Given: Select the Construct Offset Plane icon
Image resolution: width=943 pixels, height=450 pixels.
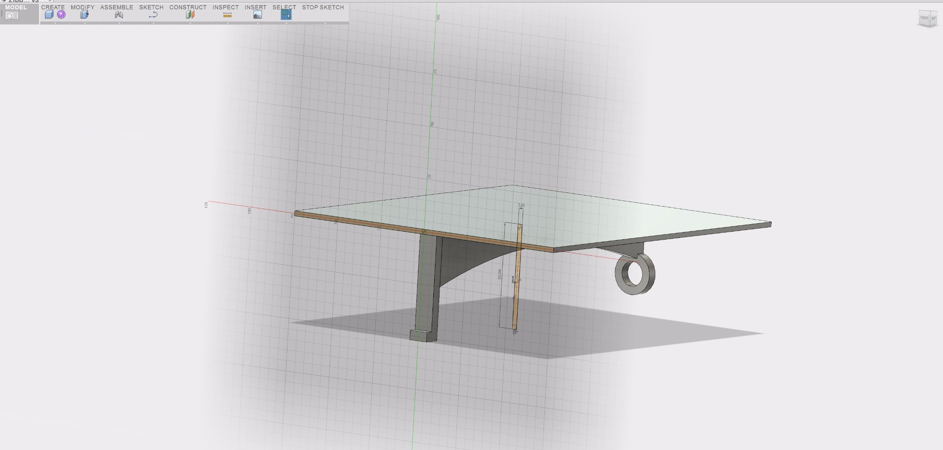Looking at the screenshot, I should [190, 15].
